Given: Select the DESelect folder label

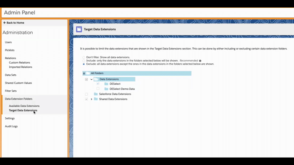Looking at the screenshot, I should (115, 84).
